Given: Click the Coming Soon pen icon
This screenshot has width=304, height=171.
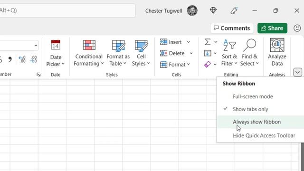Looking at the screenshot, I should tap(234, 10).
